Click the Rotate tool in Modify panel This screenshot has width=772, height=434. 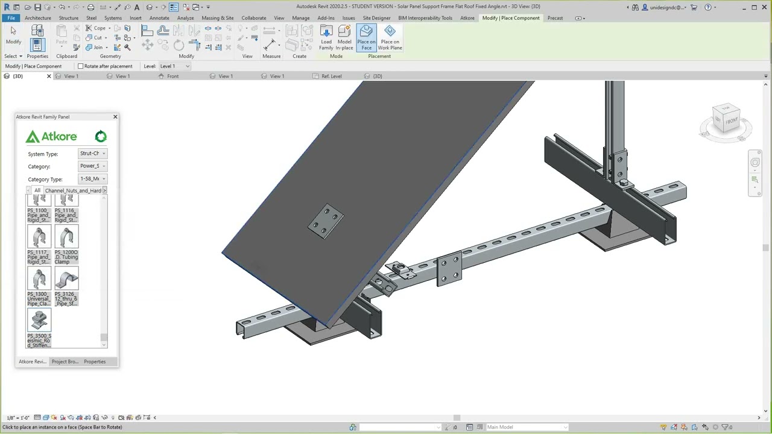179,45
